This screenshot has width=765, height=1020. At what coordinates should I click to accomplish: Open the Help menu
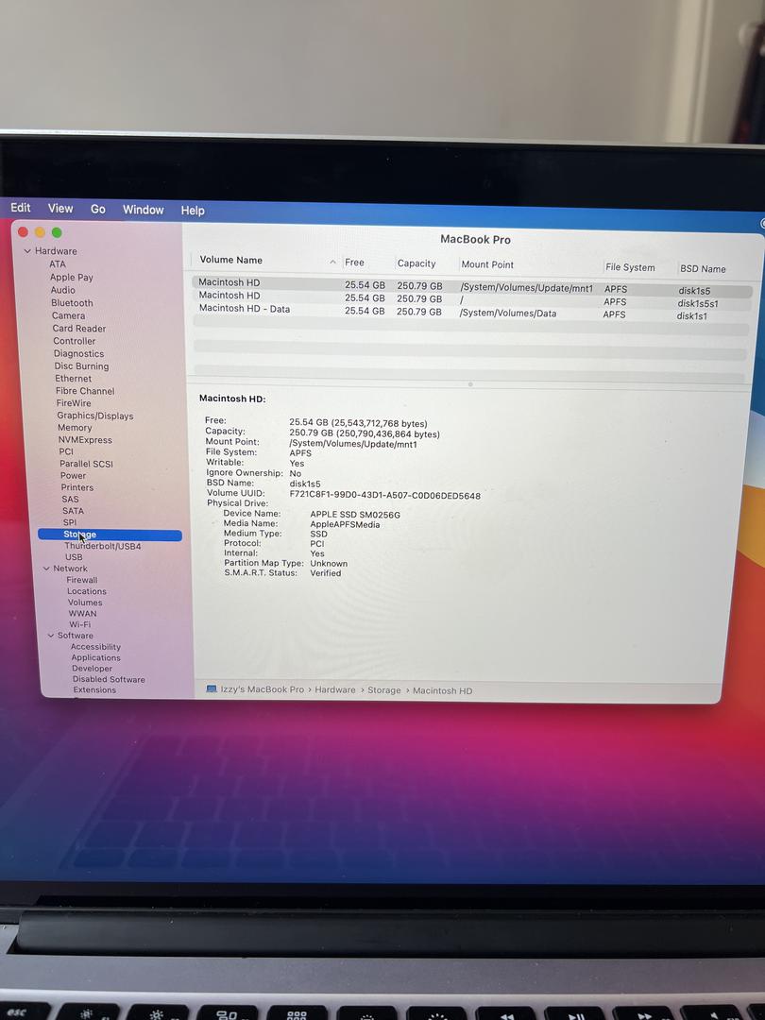[x=193, y=210]
